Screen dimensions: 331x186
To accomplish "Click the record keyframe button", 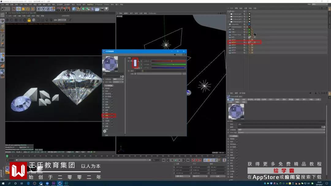I will click(193, 160).
